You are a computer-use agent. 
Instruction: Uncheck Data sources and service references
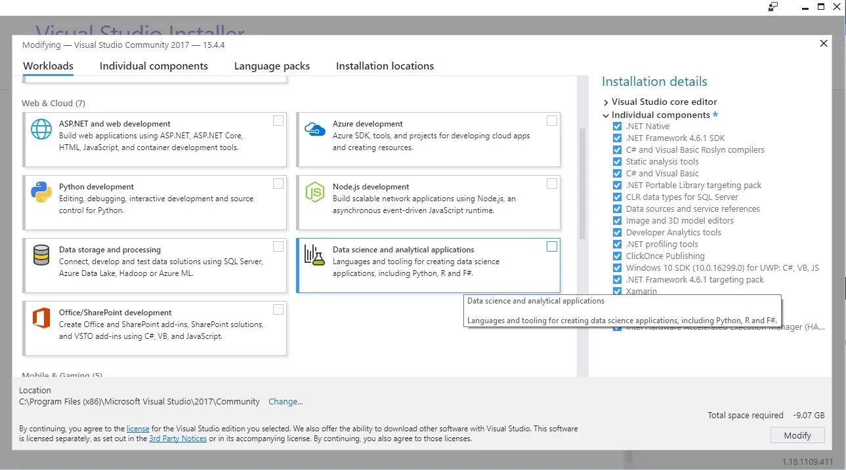tap(617, 209)
